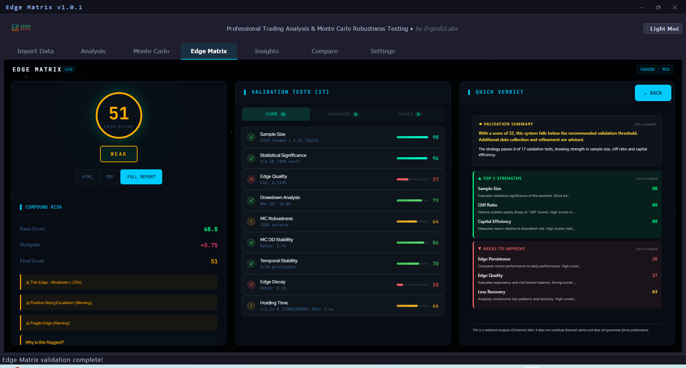Expand the Areas to Improve card
Viewport: 686px width, 368px height.
pos(567,275)
